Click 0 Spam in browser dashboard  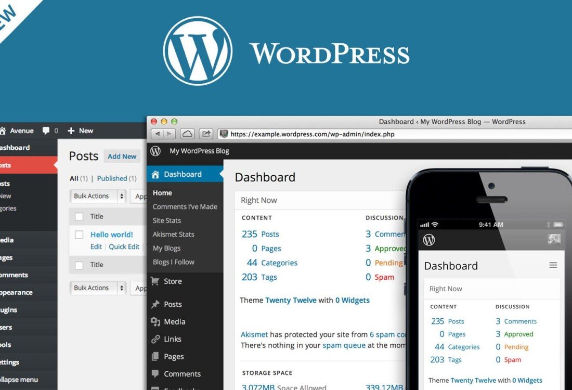pos(380,277)
